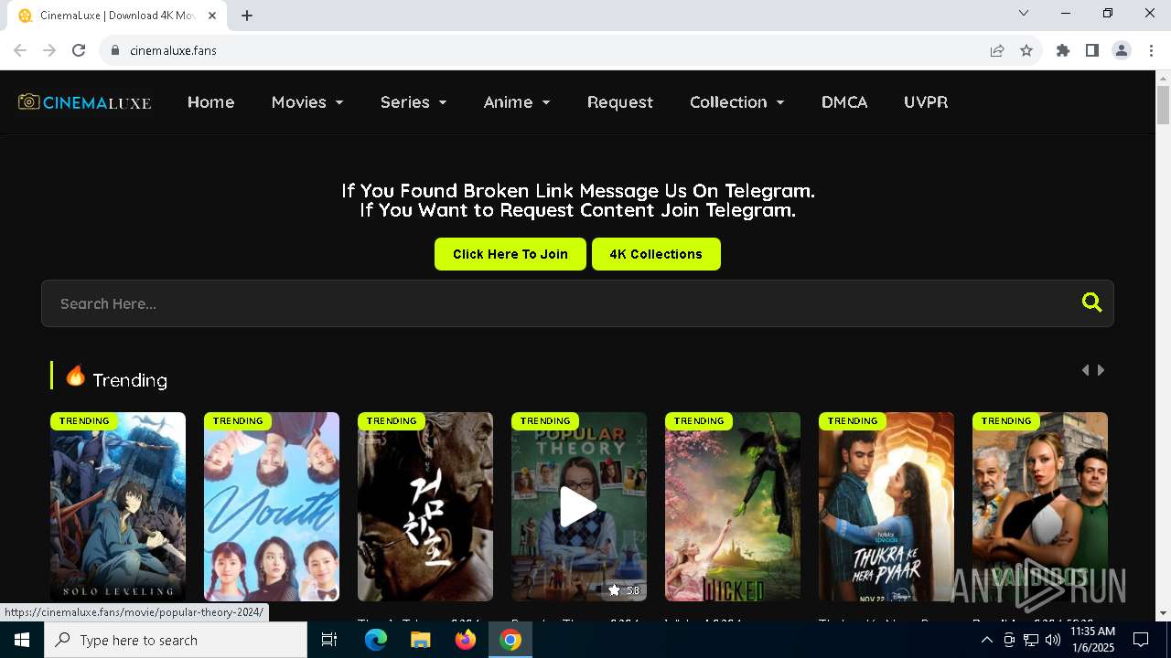Bookmark this tab with the star icon

[1026, 50]
